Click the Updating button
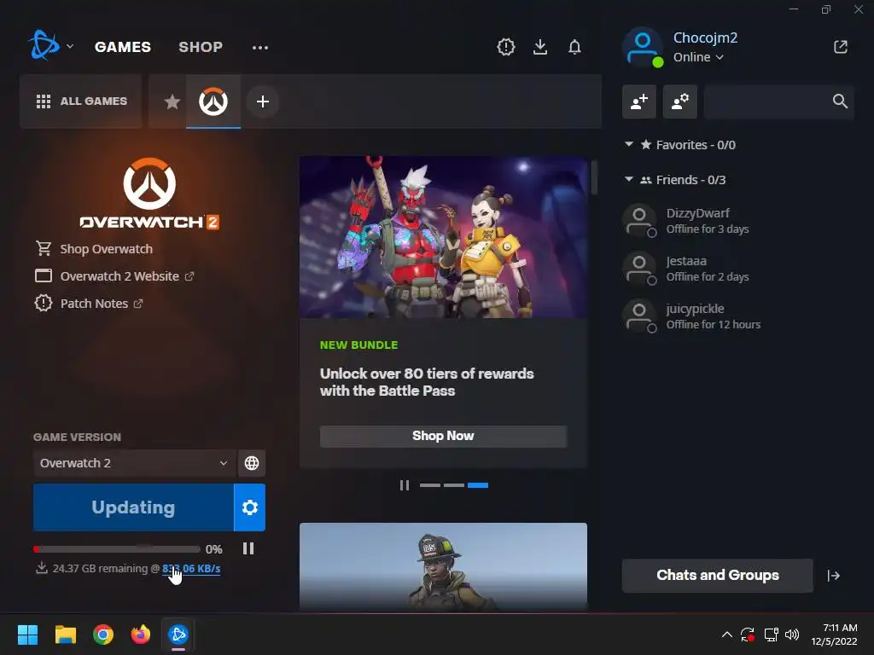874x655 pixels. coord(133,507)
